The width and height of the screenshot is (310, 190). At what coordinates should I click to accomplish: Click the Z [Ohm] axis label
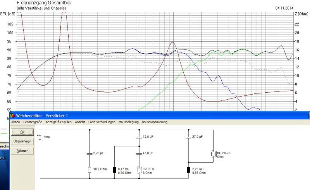301,14
